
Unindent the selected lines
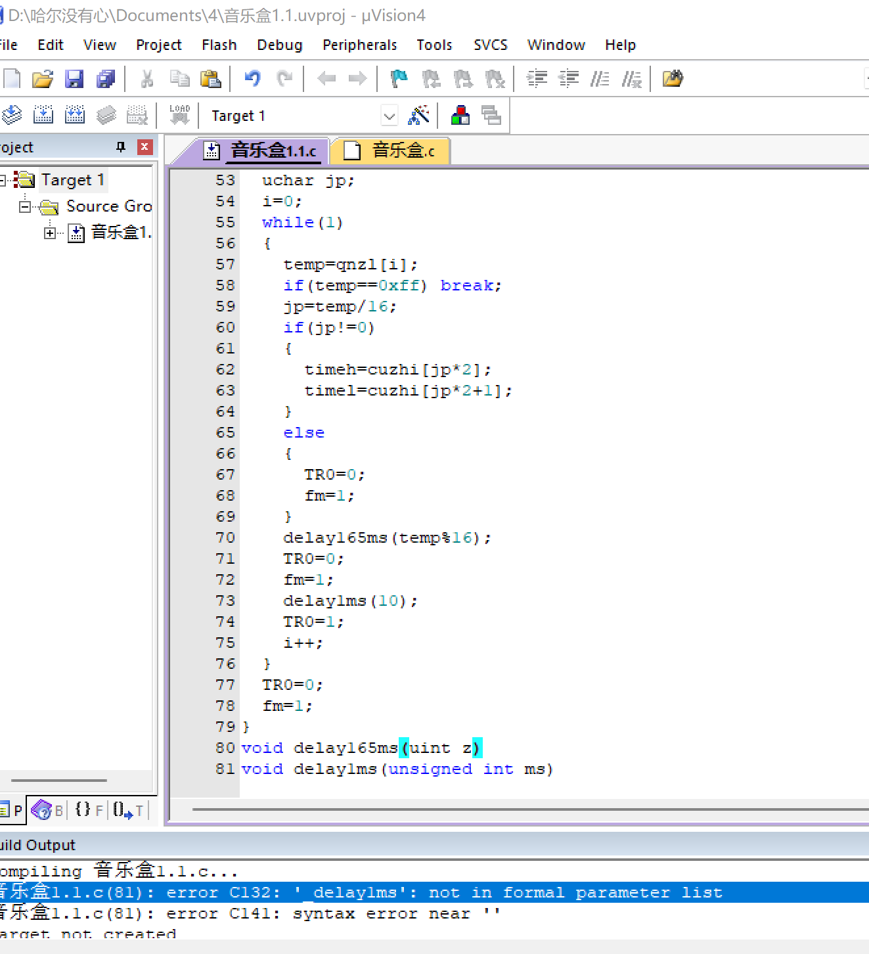[x=568, y=79]
